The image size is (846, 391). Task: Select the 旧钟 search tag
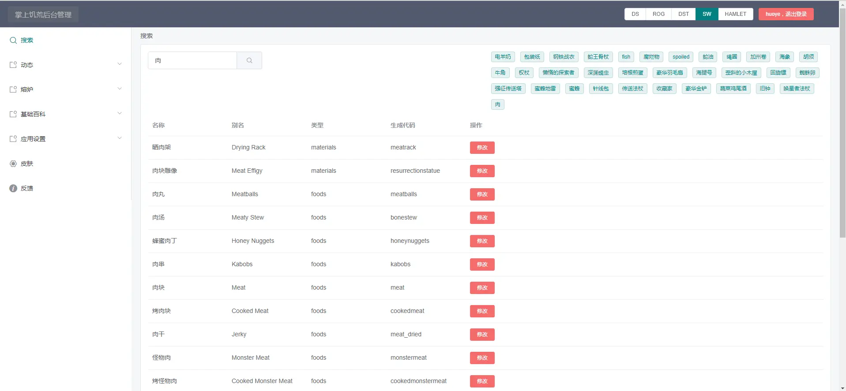pyautogui.click(x=765, y=89)
